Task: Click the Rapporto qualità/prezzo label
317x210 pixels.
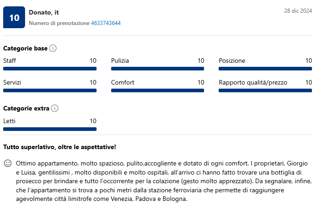Action: 259,83
